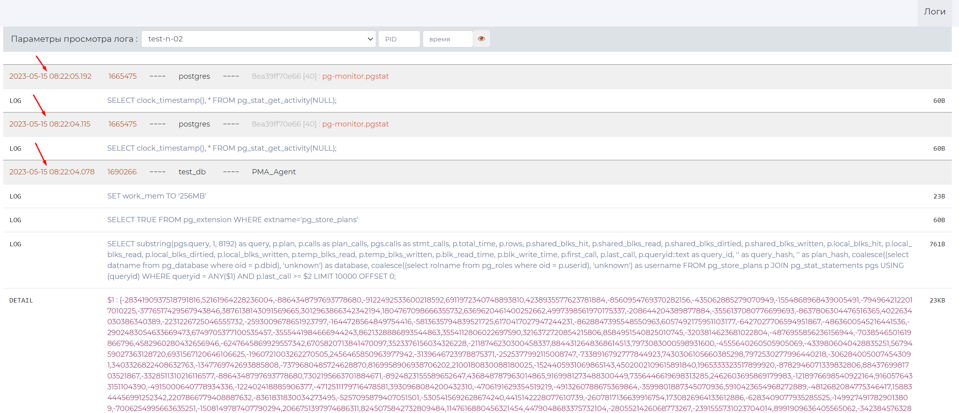This screenshot has width=959, height=413.
Task: Focus the время filter input field
Action: point(447,39)
